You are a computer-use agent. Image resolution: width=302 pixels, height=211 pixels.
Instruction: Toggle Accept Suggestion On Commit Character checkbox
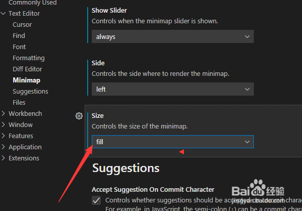point(96,200)
